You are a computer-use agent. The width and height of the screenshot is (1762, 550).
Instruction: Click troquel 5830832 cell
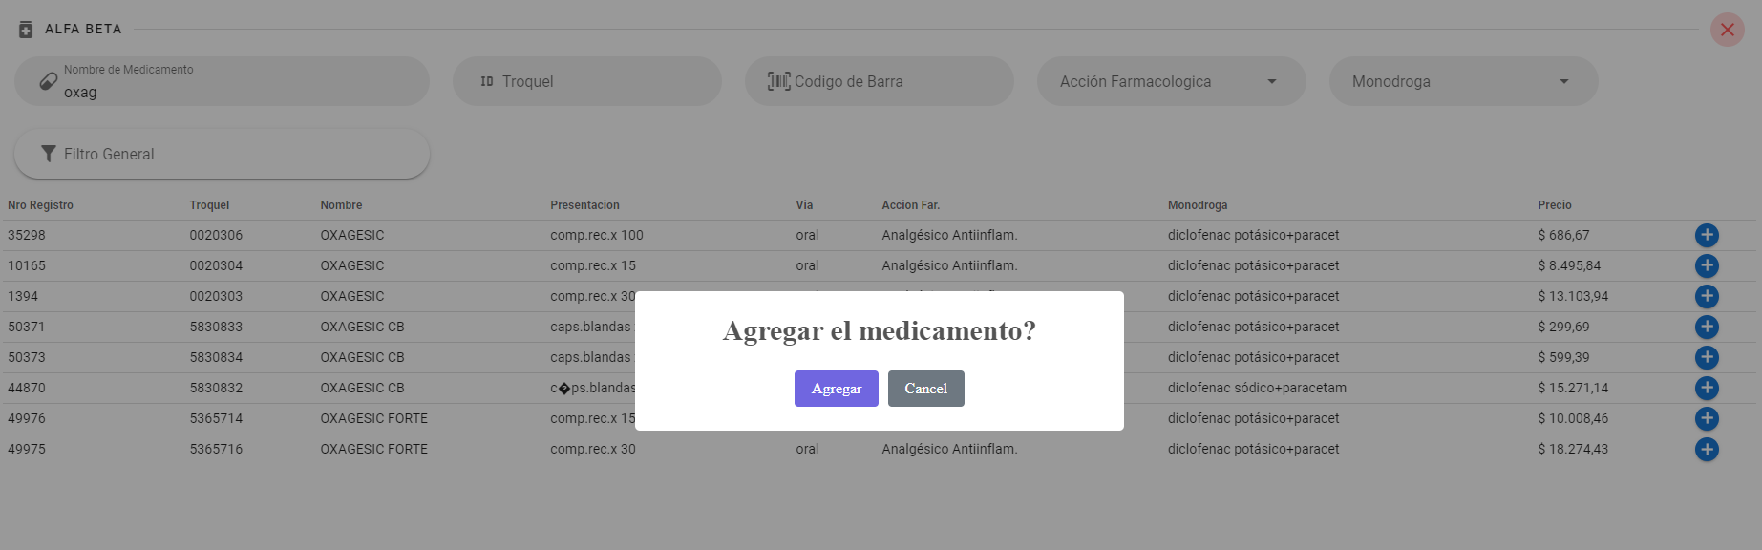(x=216, y=388)
